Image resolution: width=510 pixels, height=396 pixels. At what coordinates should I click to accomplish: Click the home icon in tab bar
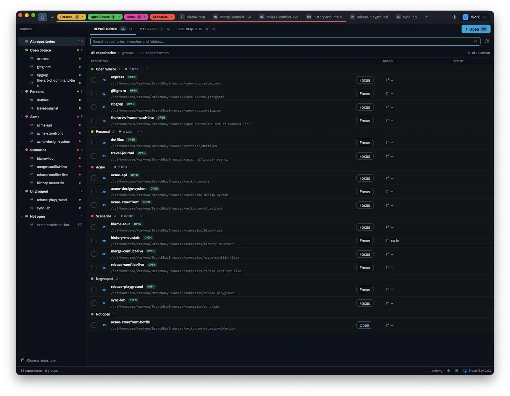(x=42, y=17)
